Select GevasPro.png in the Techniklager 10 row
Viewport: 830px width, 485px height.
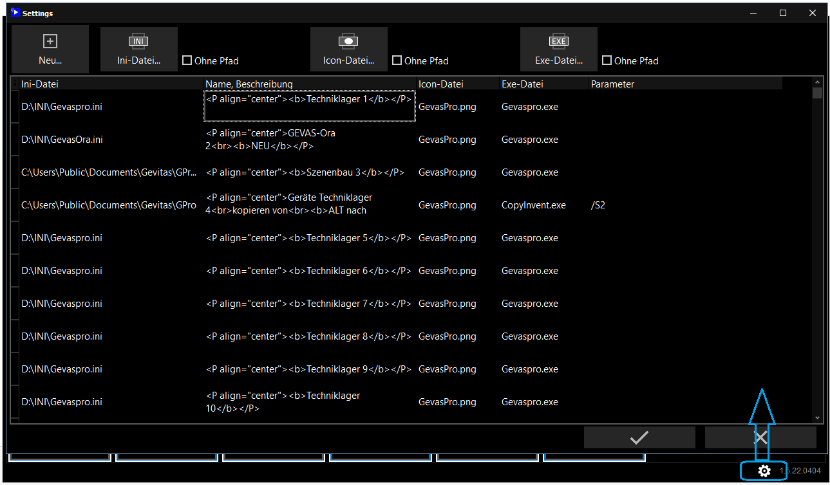[458, 402]
